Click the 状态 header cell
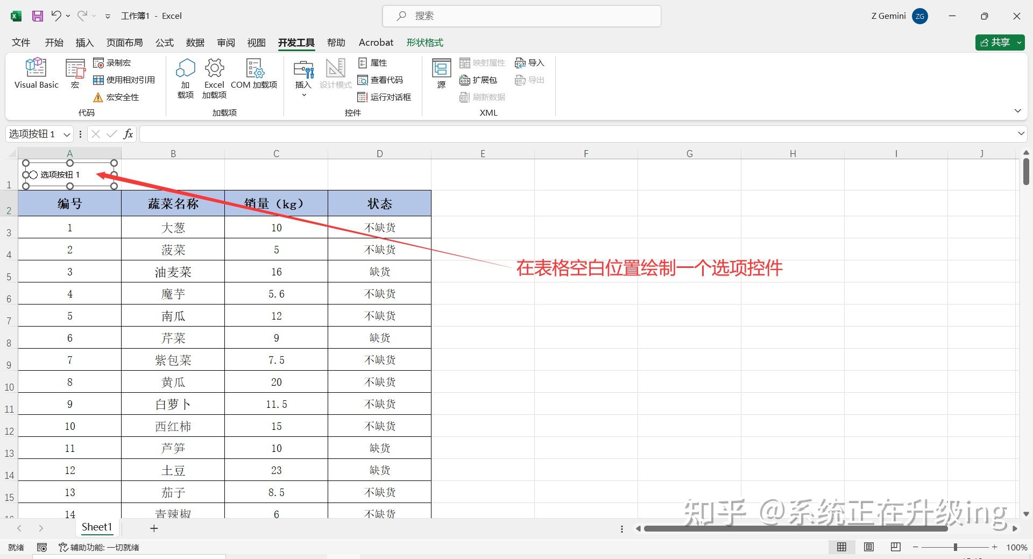Image resolution: width=1033 pixels, height=559 pixels. pyautogui.click(x=380, y=203)
